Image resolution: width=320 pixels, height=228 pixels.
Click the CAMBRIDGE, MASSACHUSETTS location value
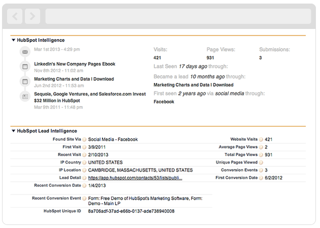pos(140,170)
